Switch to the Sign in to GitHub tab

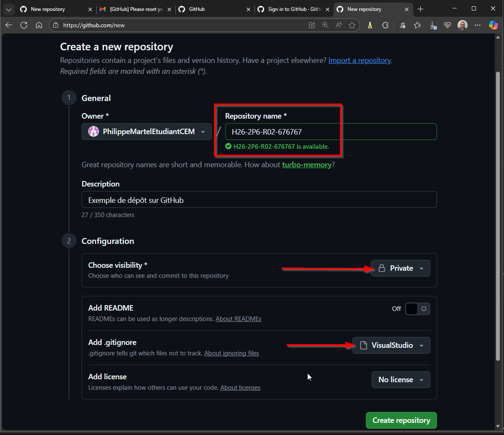point(293,9)
